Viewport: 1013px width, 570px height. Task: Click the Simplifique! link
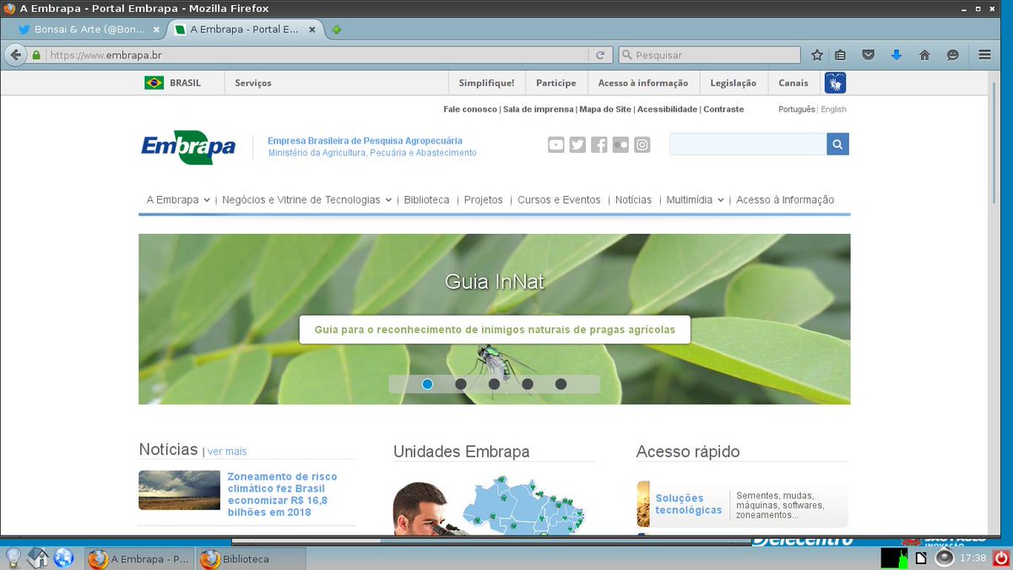click(486, 83)
